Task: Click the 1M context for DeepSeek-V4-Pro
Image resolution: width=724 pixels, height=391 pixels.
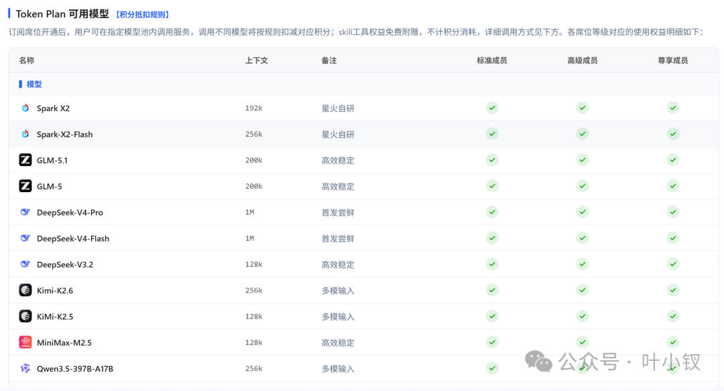Action: [x=249, y=212]
